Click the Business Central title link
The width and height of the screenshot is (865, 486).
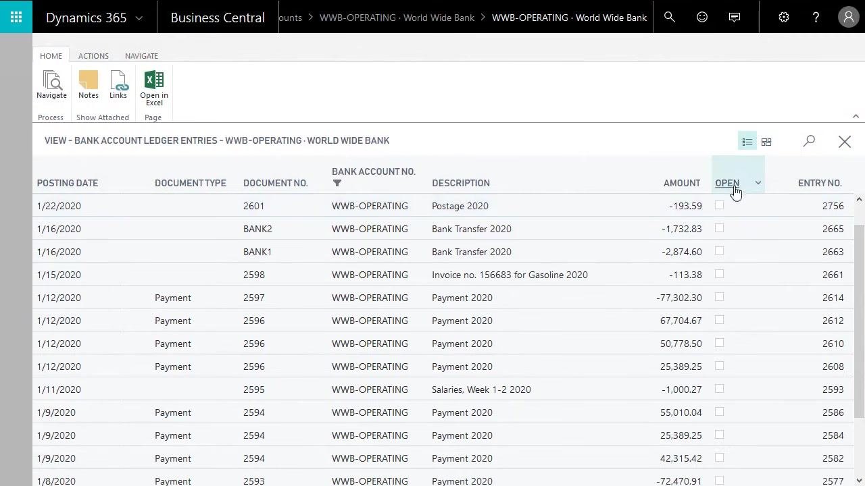218,18
